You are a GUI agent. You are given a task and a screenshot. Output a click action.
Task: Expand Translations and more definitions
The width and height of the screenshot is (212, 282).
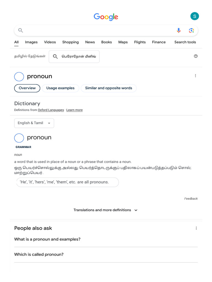tap(106, 210)
